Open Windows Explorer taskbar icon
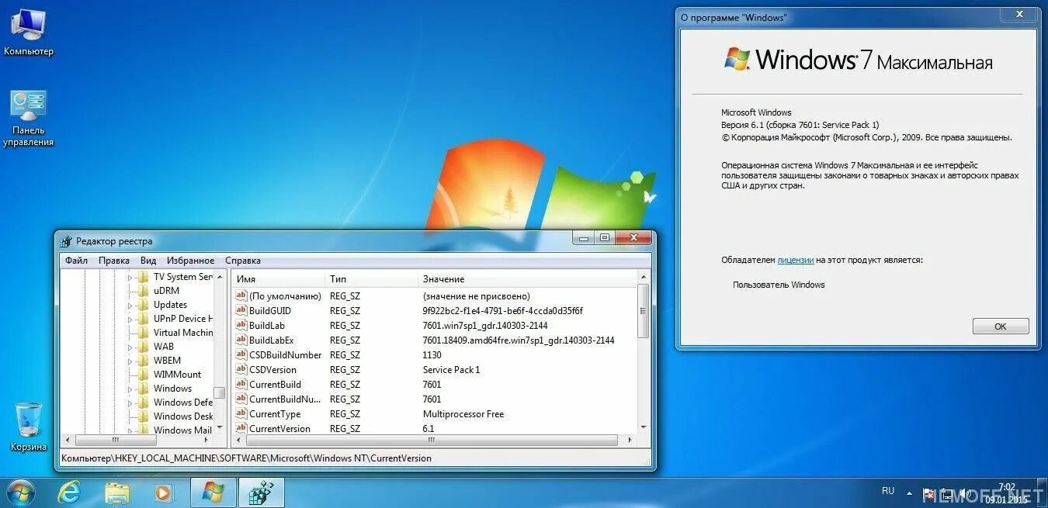This screenshot has width=1048, height=508. coord(117,492)
